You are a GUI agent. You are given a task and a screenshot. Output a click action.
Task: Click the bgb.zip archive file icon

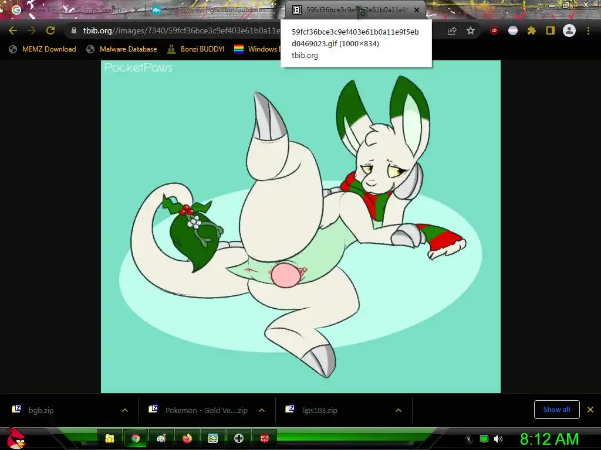point(16,409)
